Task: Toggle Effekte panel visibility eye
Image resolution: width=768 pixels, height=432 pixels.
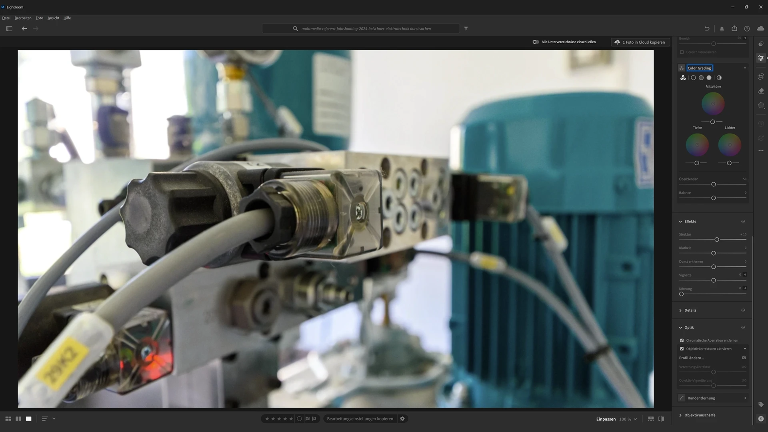Action: [x=743, y=222]
